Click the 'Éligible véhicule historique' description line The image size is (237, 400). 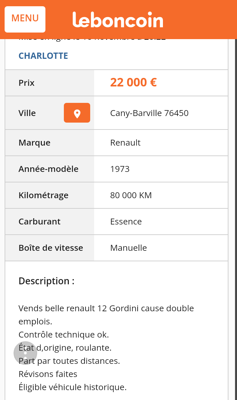(72, 387)
